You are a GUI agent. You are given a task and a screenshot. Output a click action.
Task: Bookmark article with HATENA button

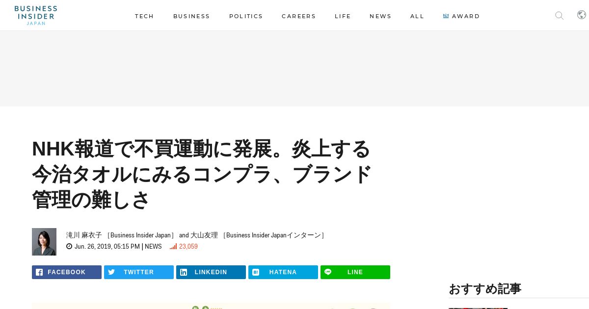click(283, 272)
